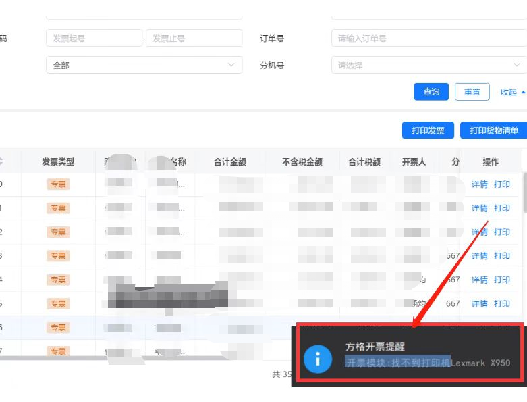Click the table's vertical scrollbar

point(524,196)
